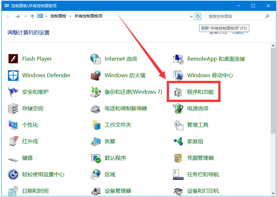Open the 恢复 recovery icon
Viewport: 277px width, 197px height.
pos(95,142)
